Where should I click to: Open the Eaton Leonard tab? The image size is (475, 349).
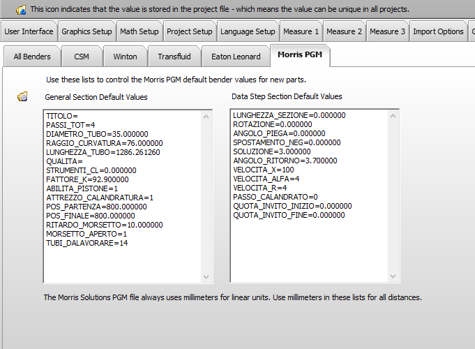pyautogui.click(x=236, y=57)
